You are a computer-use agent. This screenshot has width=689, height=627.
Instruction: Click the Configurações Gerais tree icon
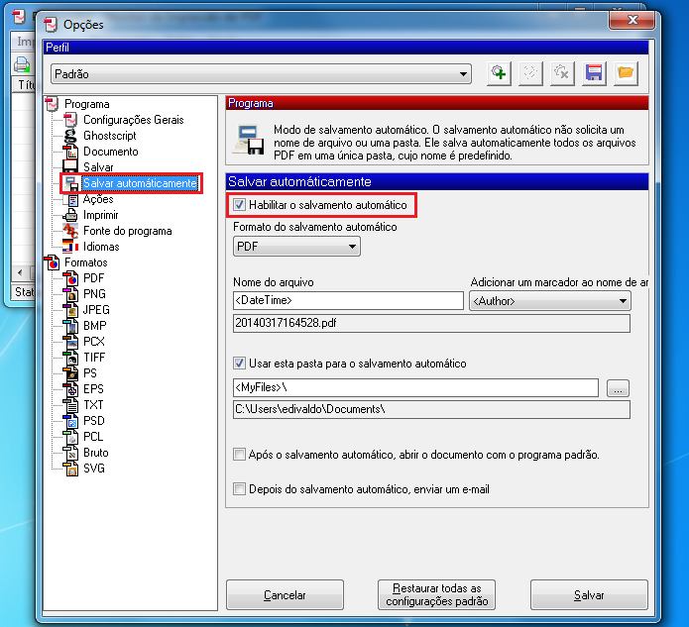point(70,120)
